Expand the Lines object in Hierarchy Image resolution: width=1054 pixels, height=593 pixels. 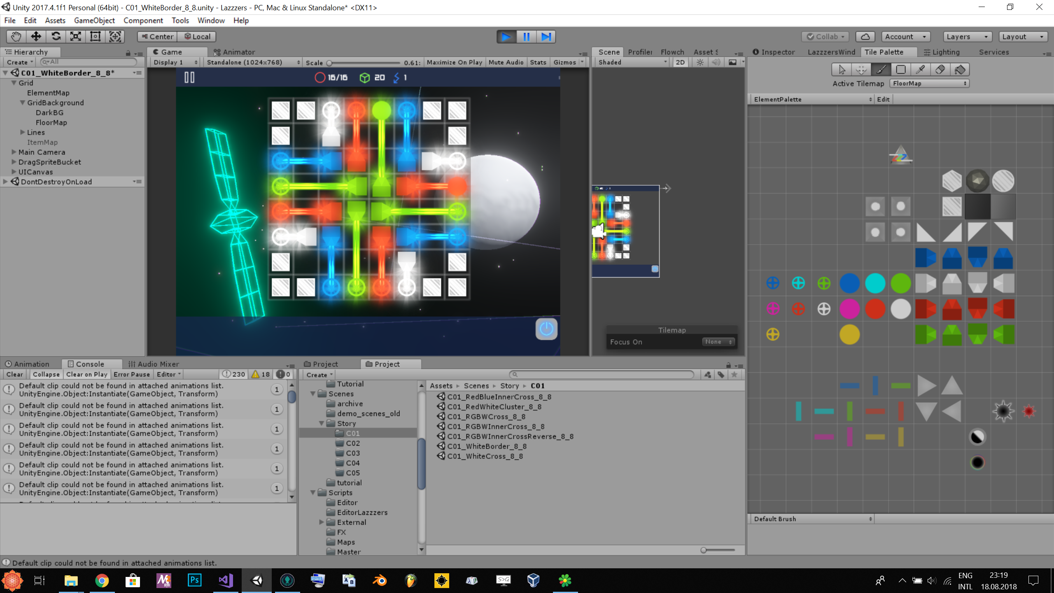[x=23, y=132]
